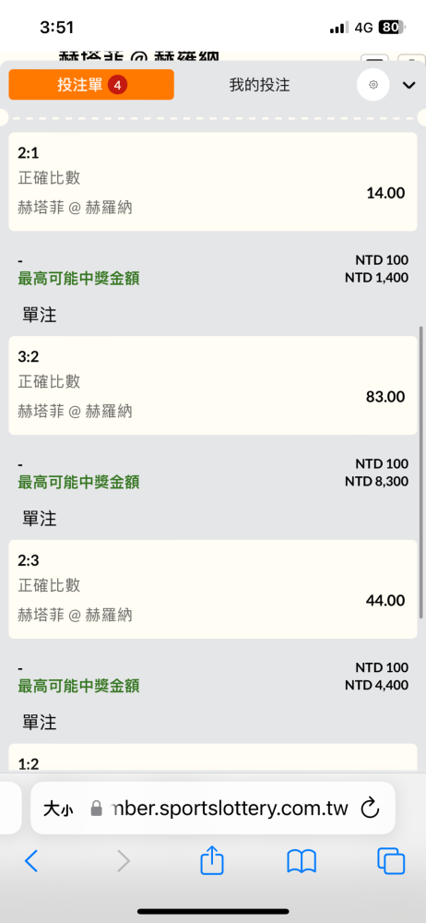Go back with Safari back arrow
The width and height of the screenshot is (426, 923).
coord(31,862)
